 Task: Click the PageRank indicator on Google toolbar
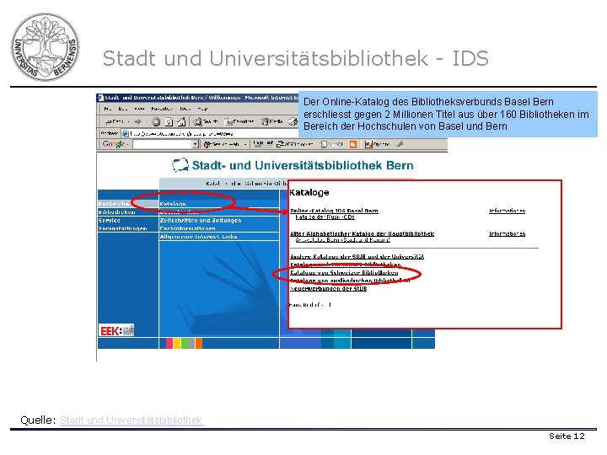(x=263, y=143)
